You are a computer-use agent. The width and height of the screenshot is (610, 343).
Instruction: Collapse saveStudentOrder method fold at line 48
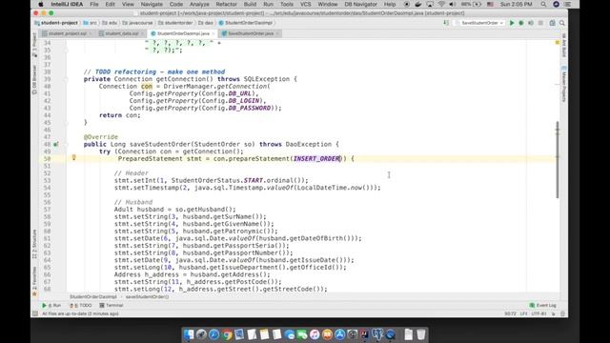tap(66, 144)
